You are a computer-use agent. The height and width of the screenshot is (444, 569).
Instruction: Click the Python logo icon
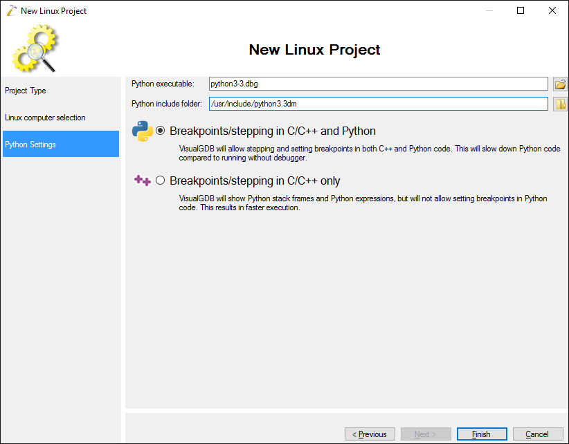click(x=142, y=131)
